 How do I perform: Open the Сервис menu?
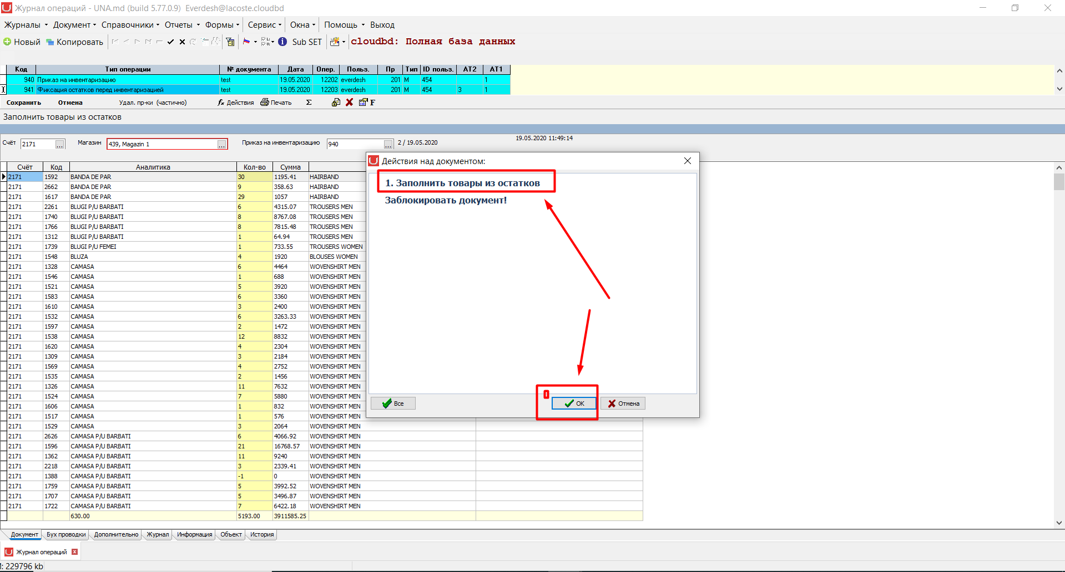coord(265,25)
